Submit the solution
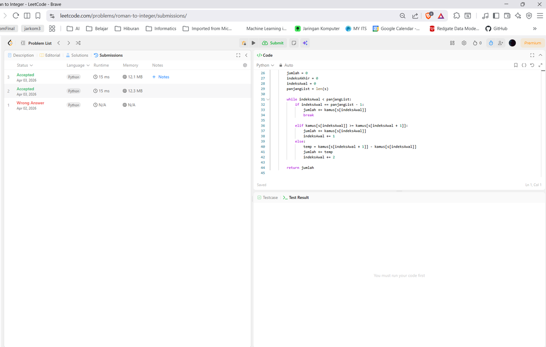Image resolution: width=546 pixels, height=347 pixels. 273,43
